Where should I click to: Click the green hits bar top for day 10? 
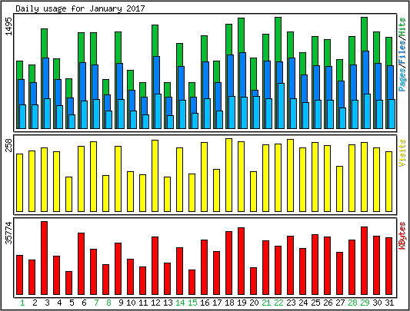(130, 80)
